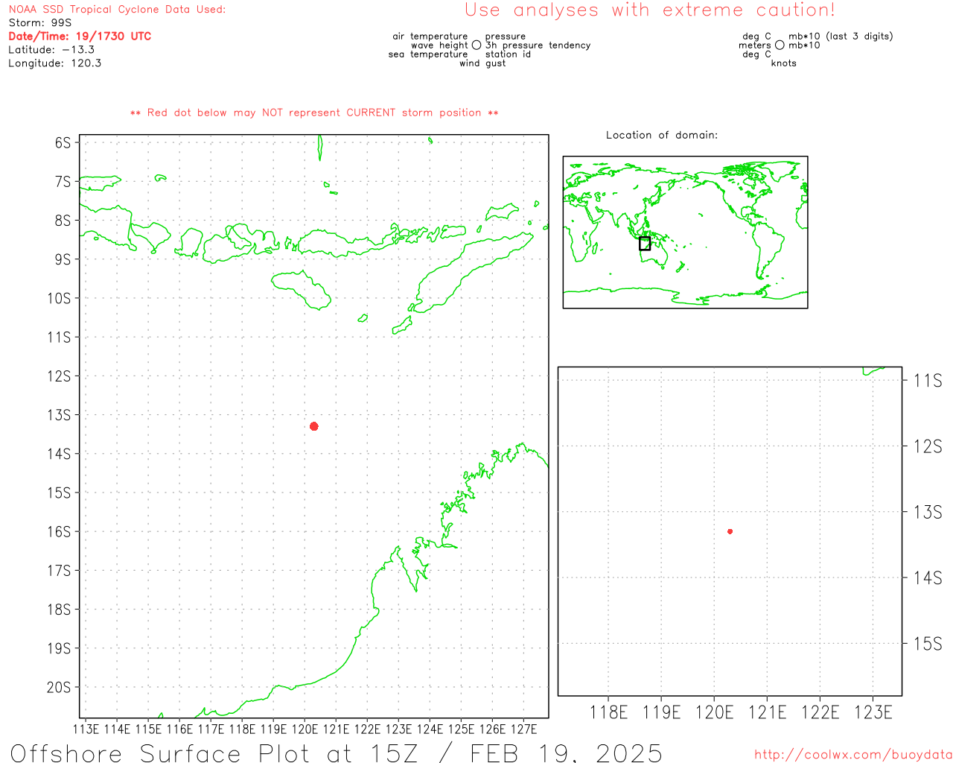Click the '120E' longitude label on main map
This screenshot has height=763, width=953.
(304, 729)
